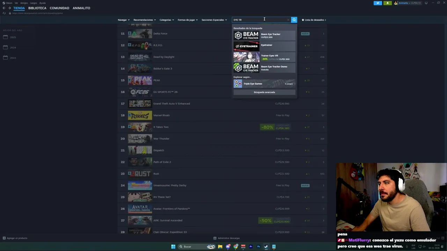Click Agregar un producto
This screenshot has width=447, height=251.
point(15,238)
